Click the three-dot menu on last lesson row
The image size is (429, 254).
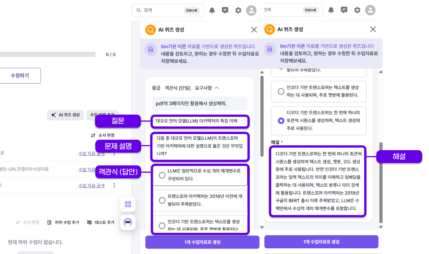click(114, 185)
